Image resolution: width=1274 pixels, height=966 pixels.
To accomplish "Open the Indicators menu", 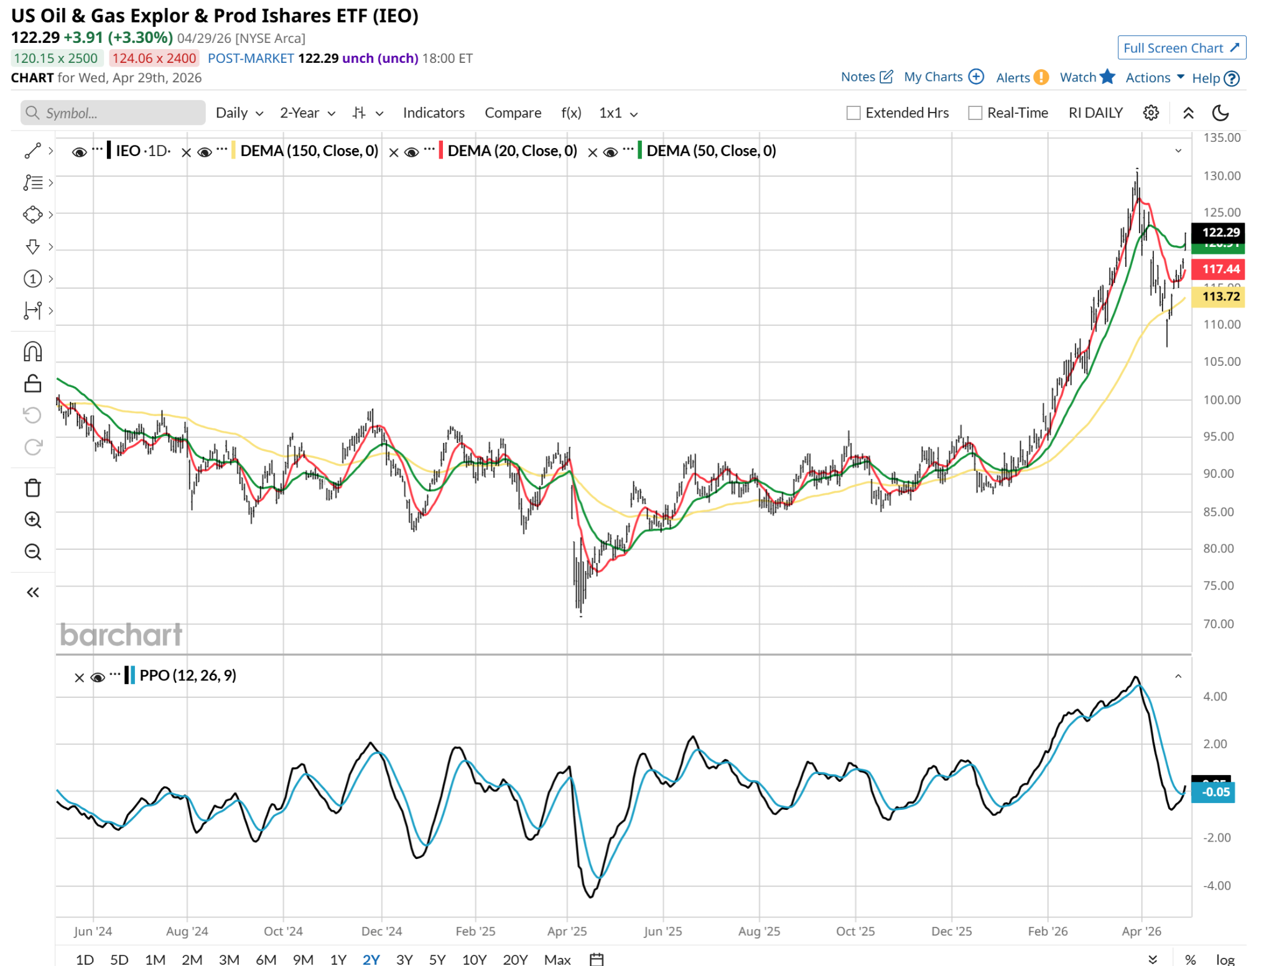I will pos(434,113).
